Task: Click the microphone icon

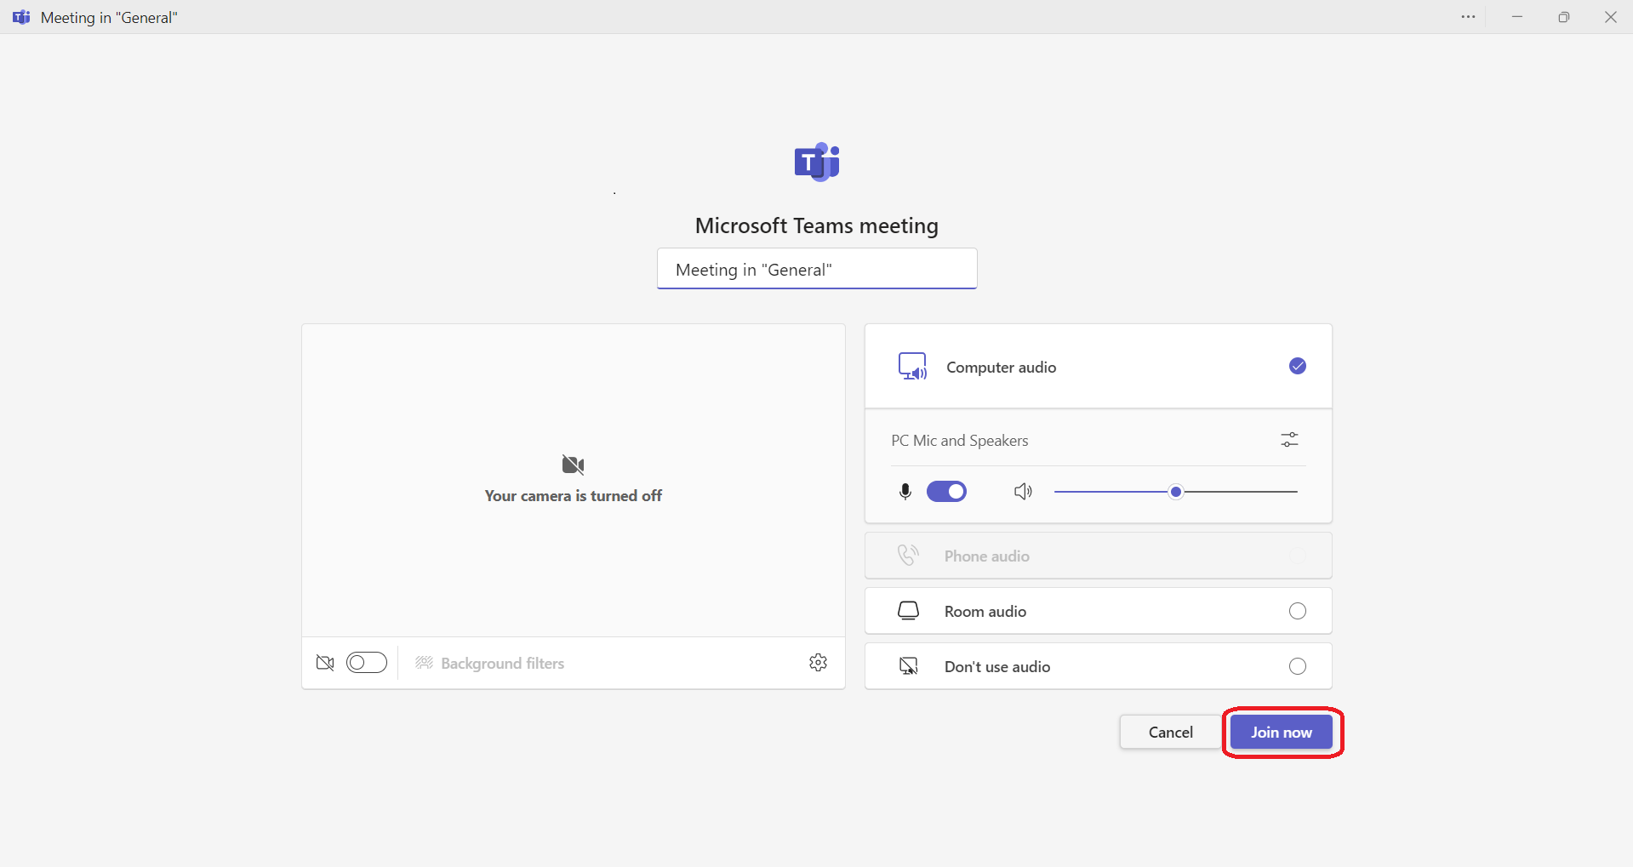Action: (905, 492)
